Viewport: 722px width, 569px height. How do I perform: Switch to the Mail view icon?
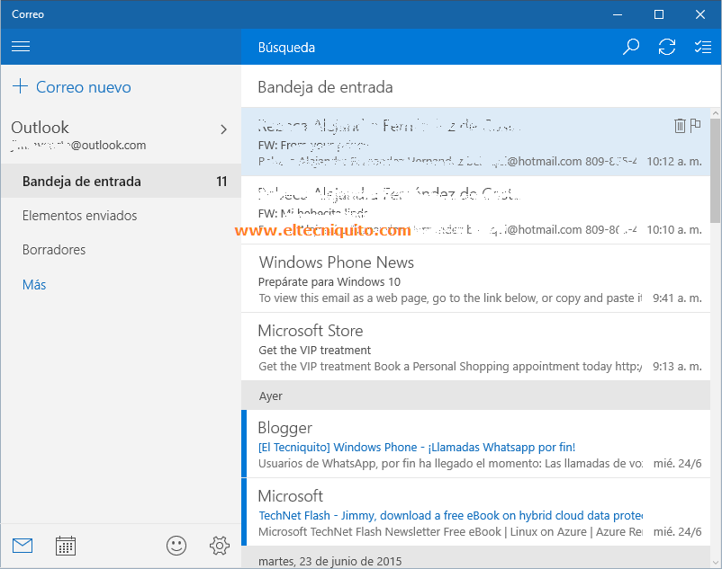(23, 546)
